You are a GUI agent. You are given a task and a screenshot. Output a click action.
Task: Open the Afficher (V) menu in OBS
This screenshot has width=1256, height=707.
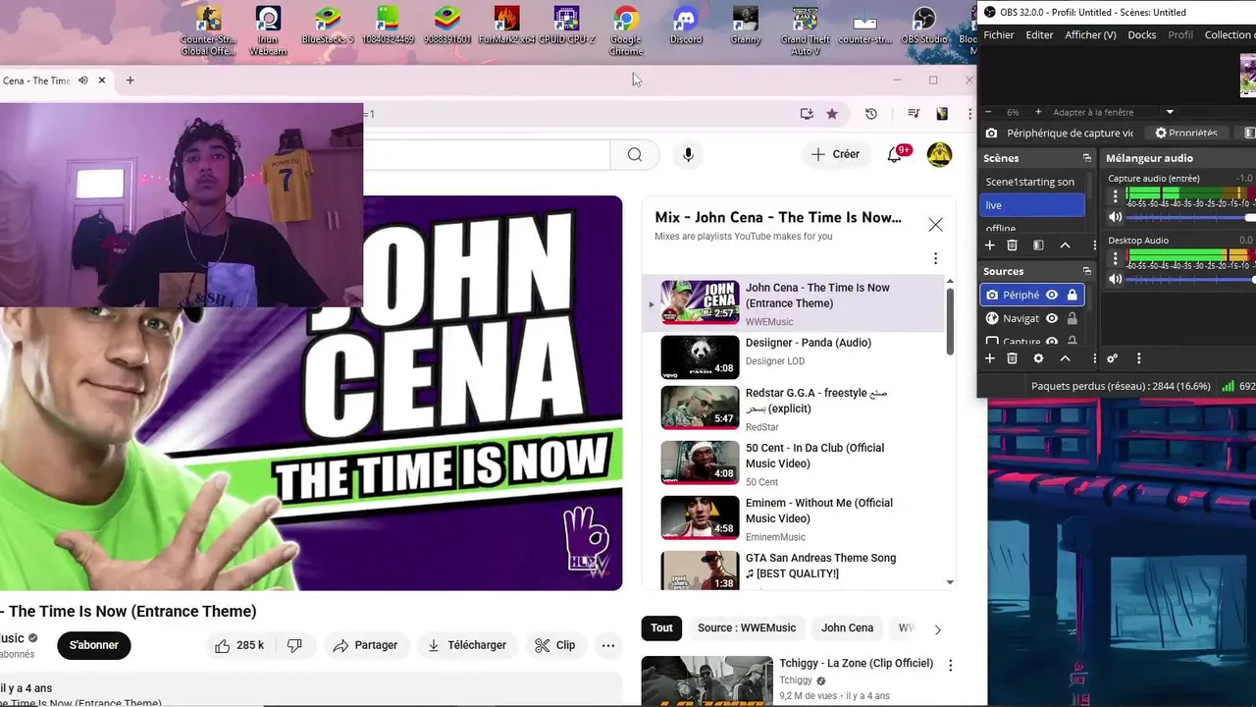tap(1090, 34)
